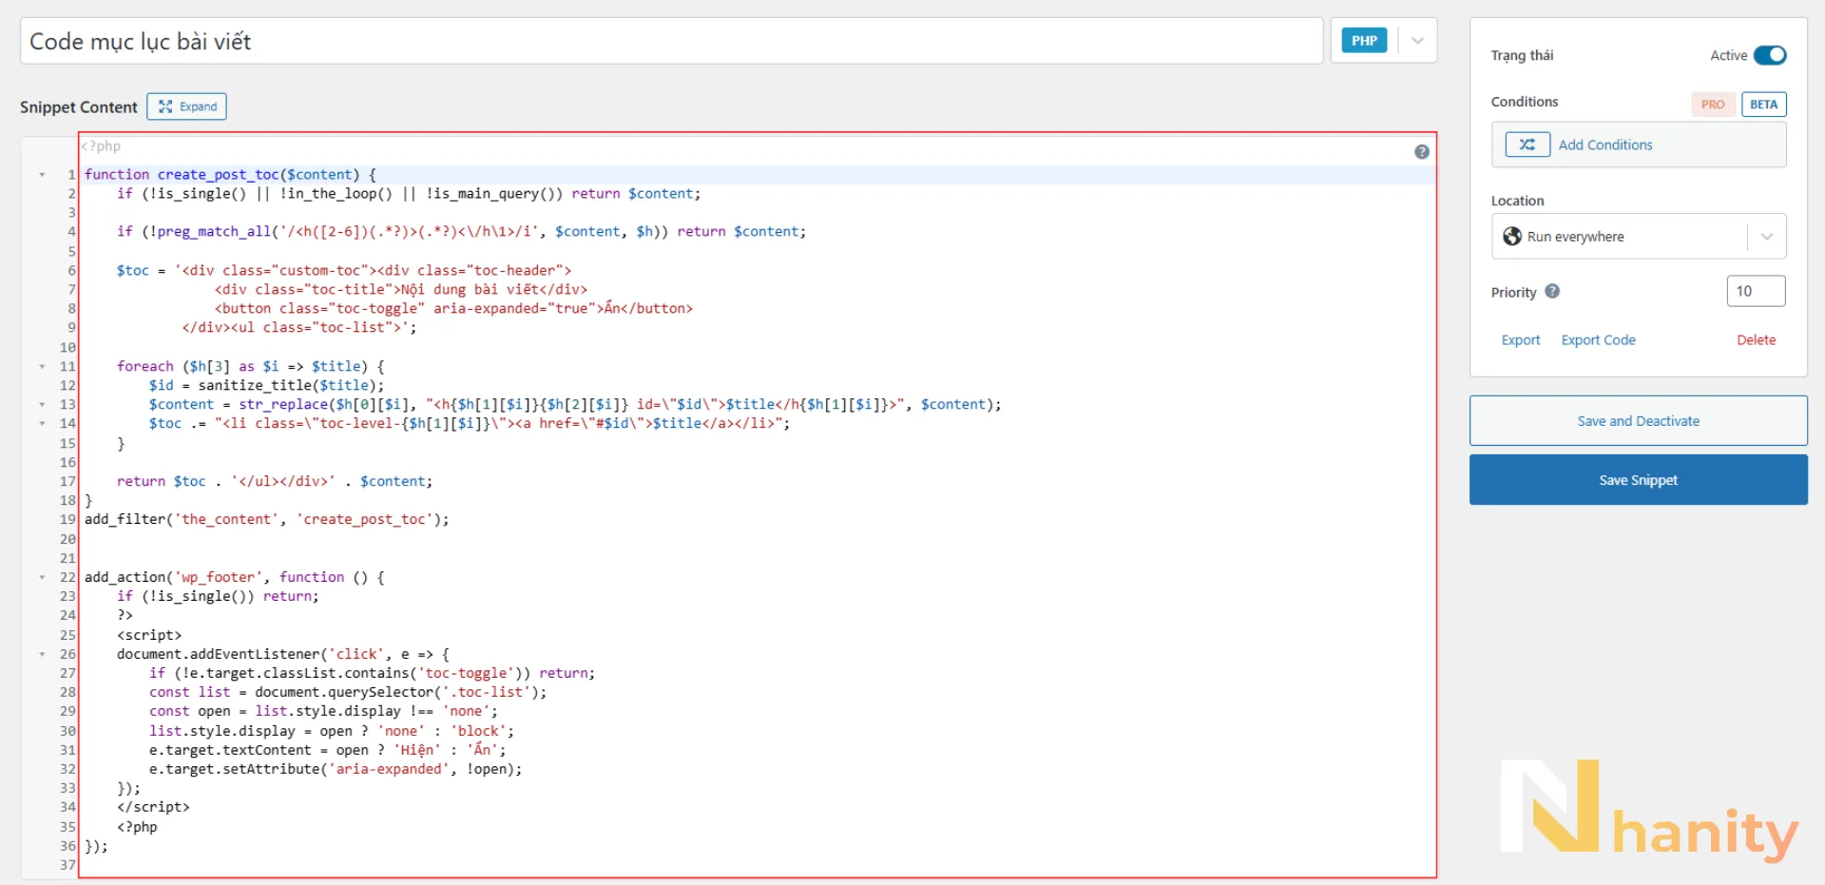The image size is (1825, 885).
Task: Click the 'return $toc' code line
Action: point(274,481)
